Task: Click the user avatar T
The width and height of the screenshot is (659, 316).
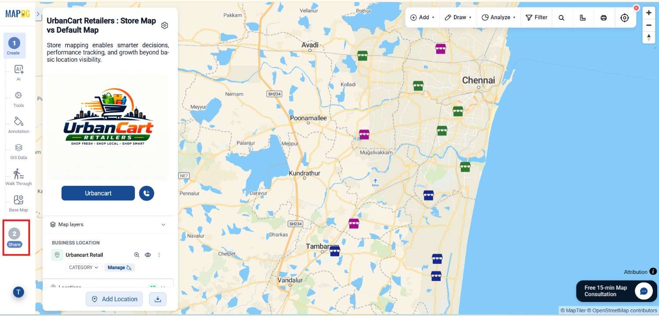Action: coord(18,292)
